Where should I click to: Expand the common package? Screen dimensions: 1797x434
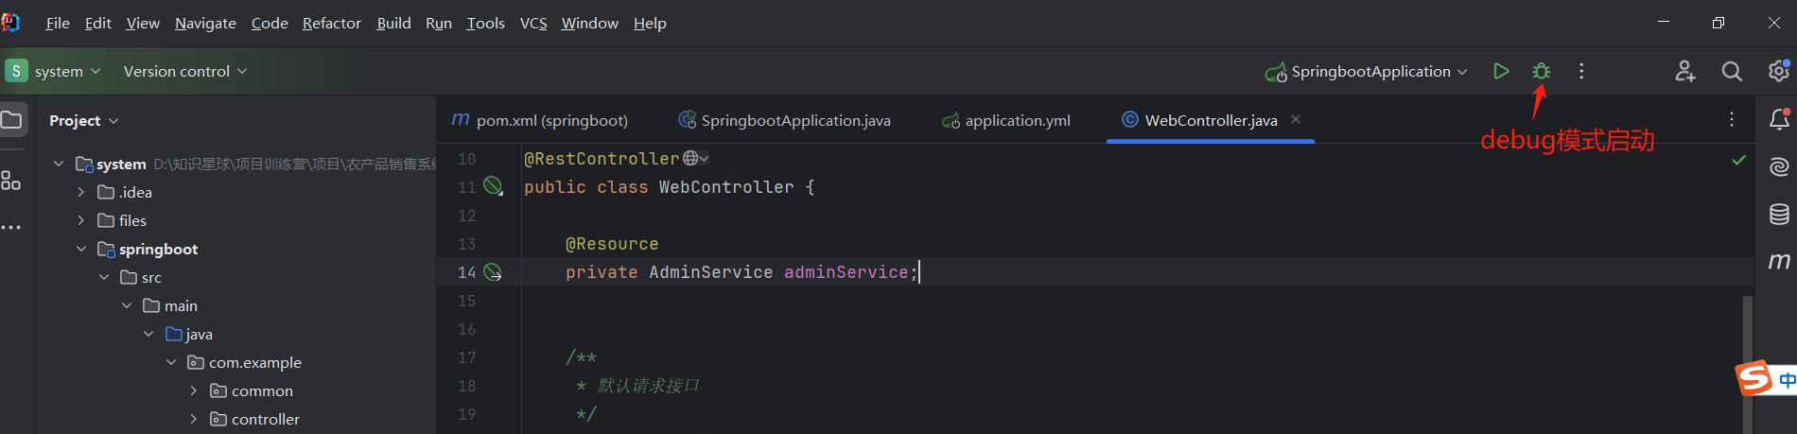point(194,391)
